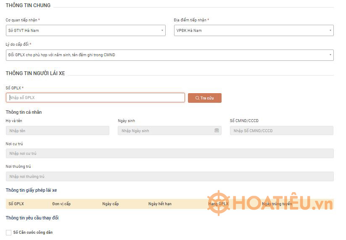
Task: Open the Cơ quan tiếp nhận dropdown
Action: click(x=86, y=30)
